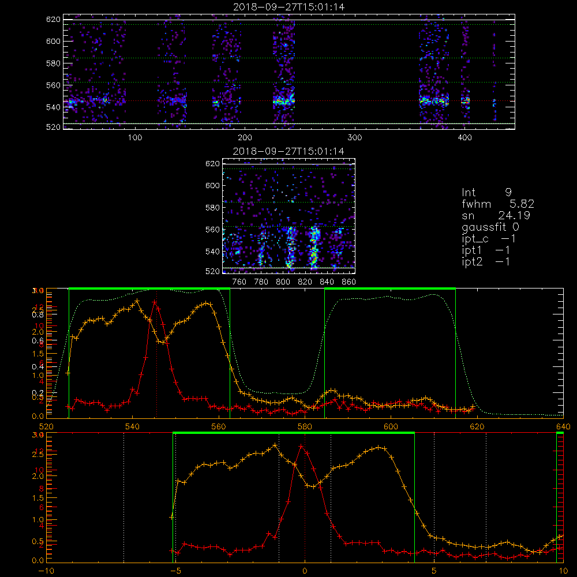Click the top plot's timestamp title 2018-09-27T15:01:14

click(289, 7)
